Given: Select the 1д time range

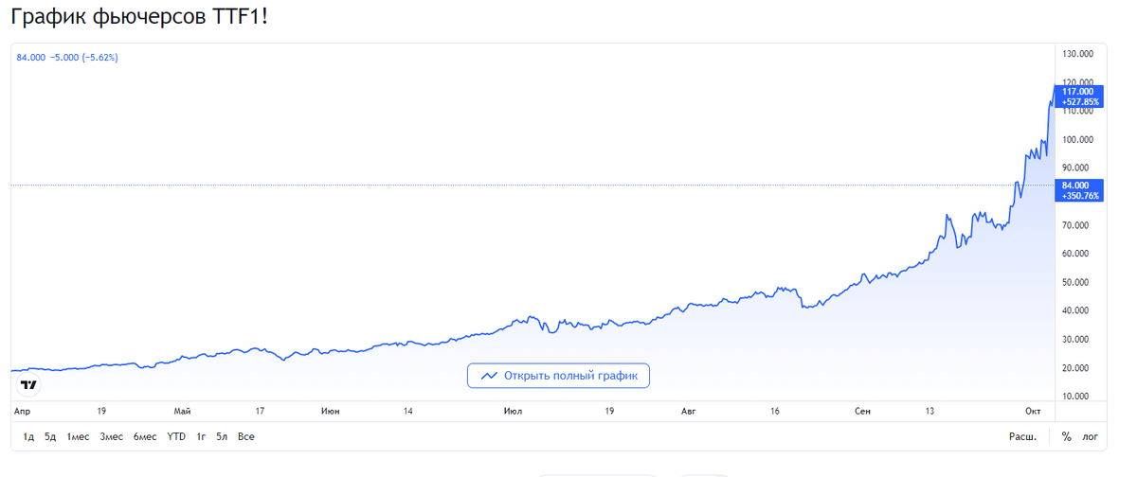Looking at the screenshot, I should point(28,437).
